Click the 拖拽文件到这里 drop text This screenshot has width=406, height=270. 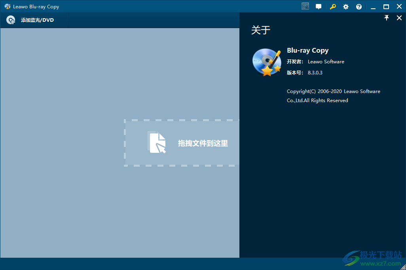203,143
